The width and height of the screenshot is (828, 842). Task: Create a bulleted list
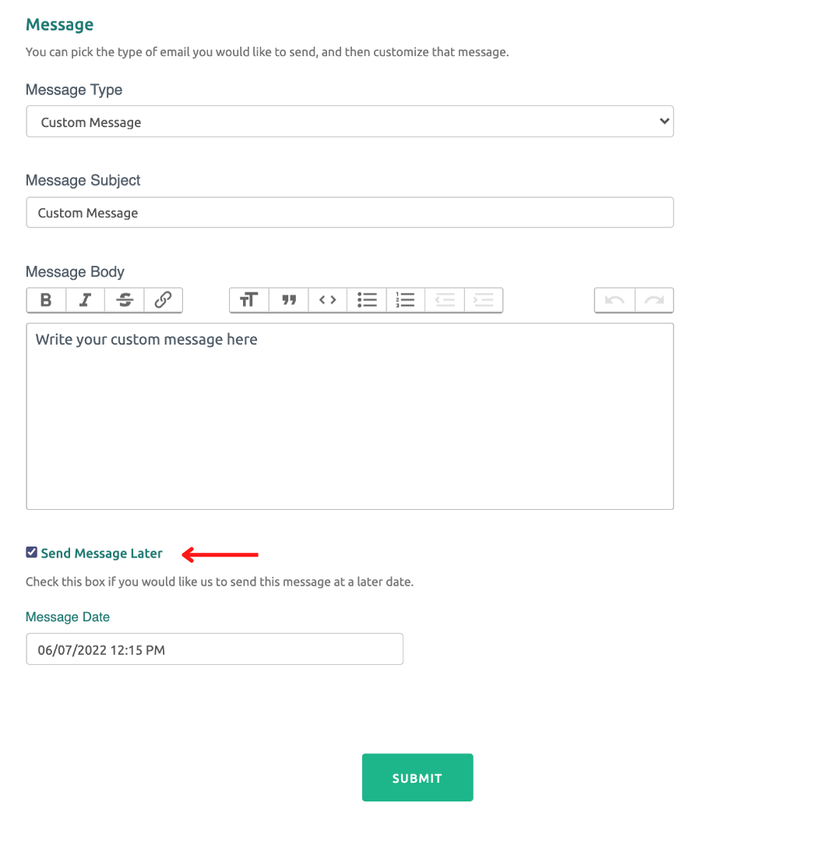[x=367, y=299]
